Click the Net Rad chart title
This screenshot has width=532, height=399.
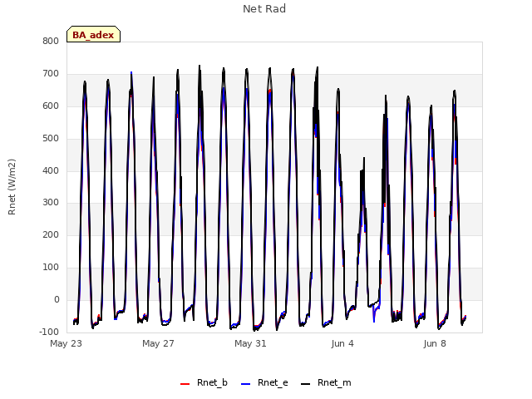tap(264, 9)
